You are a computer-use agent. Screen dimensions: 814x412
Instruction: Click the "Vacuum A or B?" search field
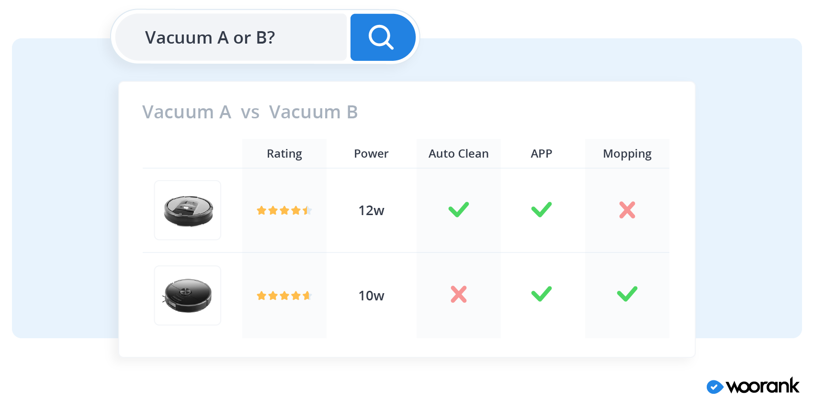click(231, 37)
